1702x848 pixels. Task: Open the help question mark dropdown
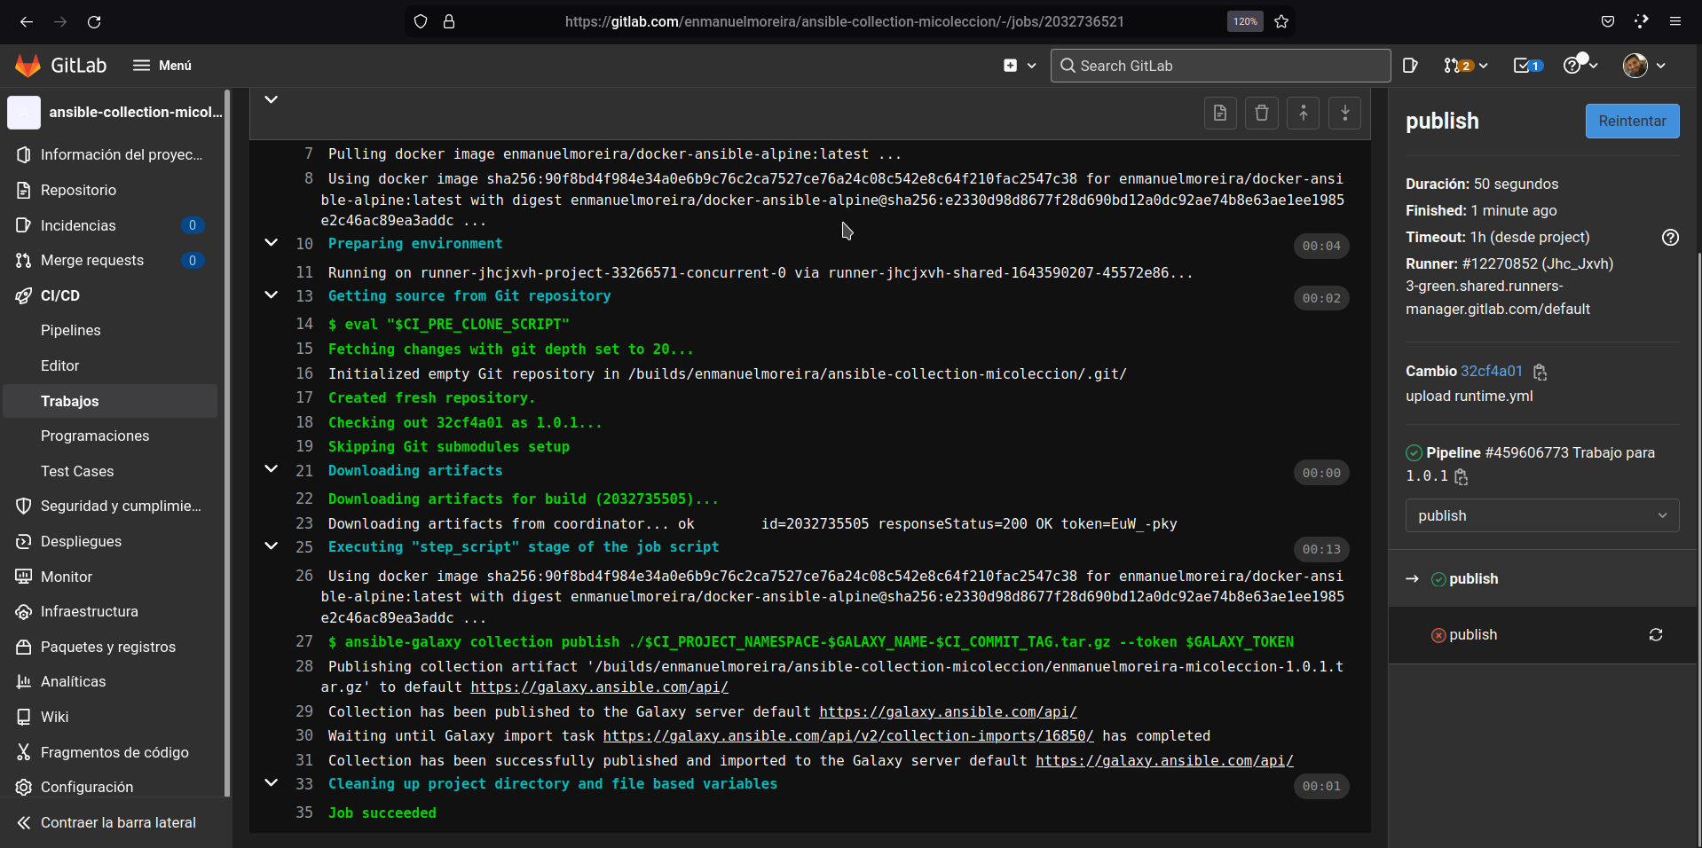[1580, 66]
